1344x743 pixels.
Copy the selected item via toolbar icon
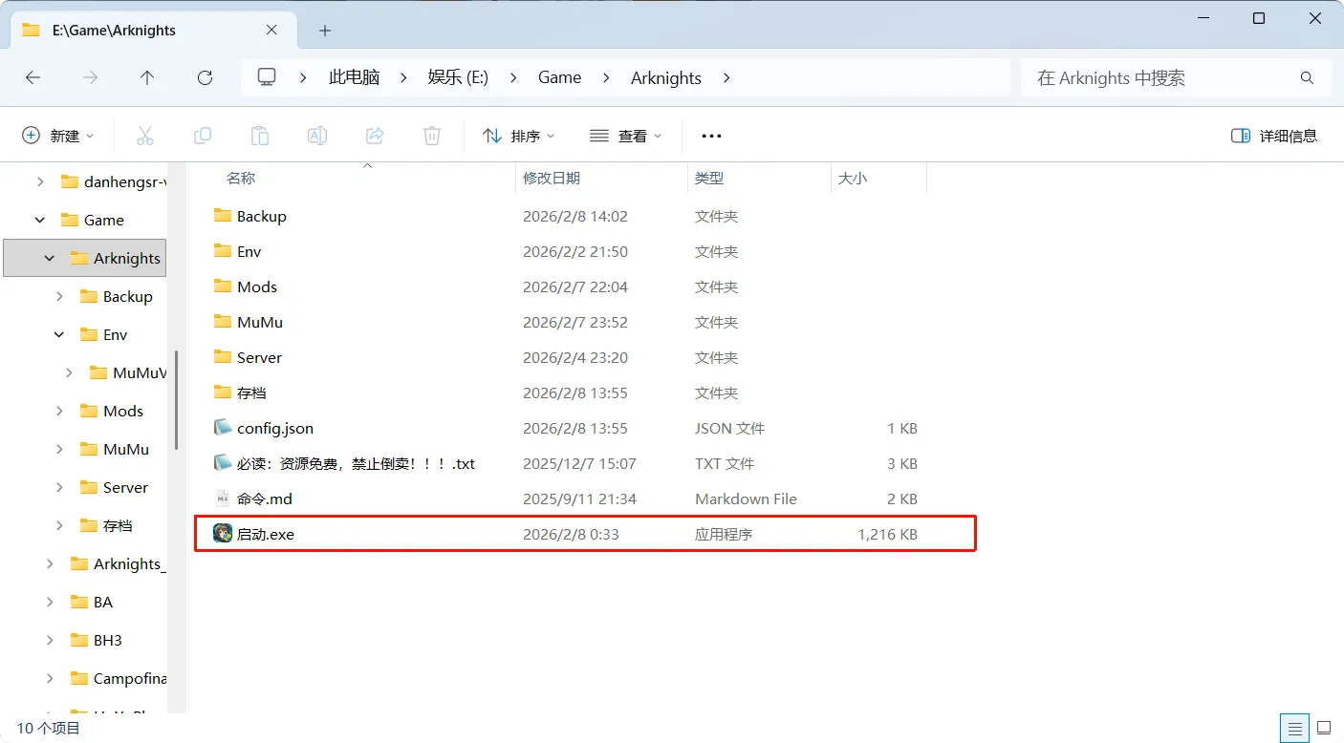click(x=203, y=135)
